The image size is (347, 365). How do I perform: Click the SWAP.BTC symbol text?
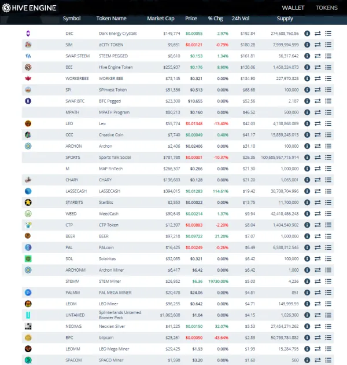pyautogui.click(x=75, y=101)
